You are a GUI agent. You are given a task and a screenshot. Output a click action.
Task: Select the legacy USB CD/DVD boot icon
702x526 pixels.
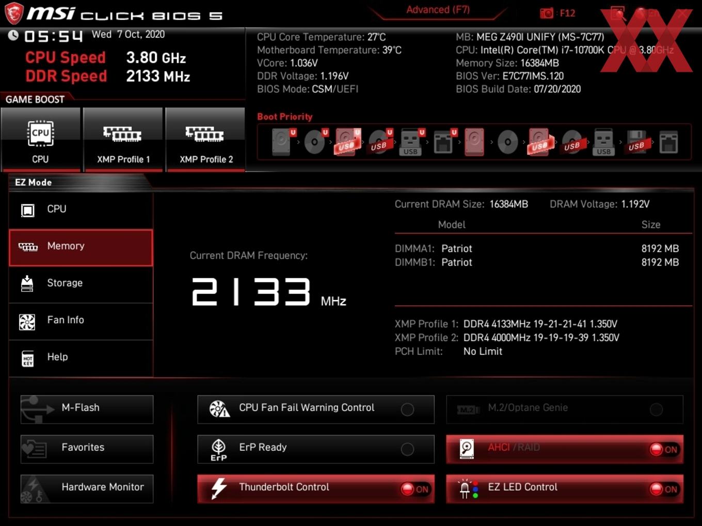tap(572, 142)
